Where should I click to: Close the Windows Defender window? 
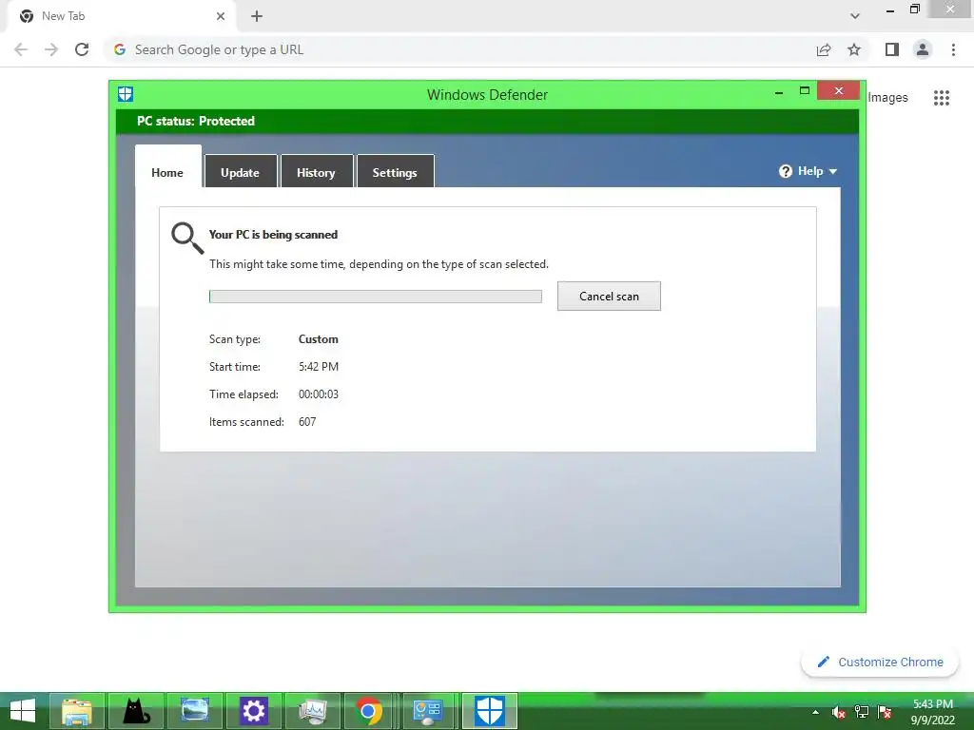point(839,90)
